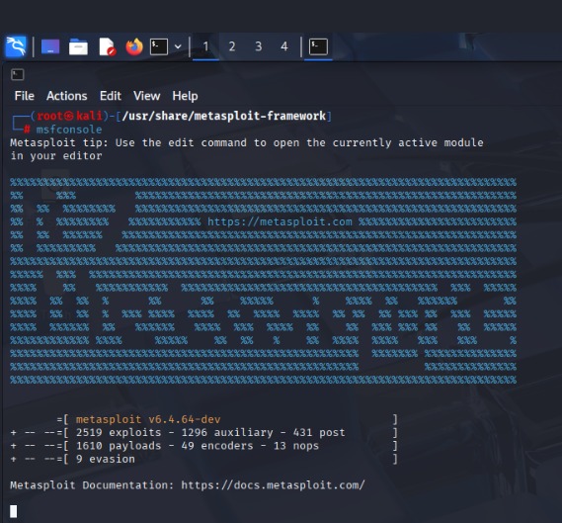
Task: Click the terminal window title icon
Action: 17,74
